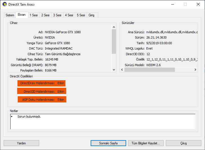Click the Cihaz panel scroll down arrow

tap(114, 70)
